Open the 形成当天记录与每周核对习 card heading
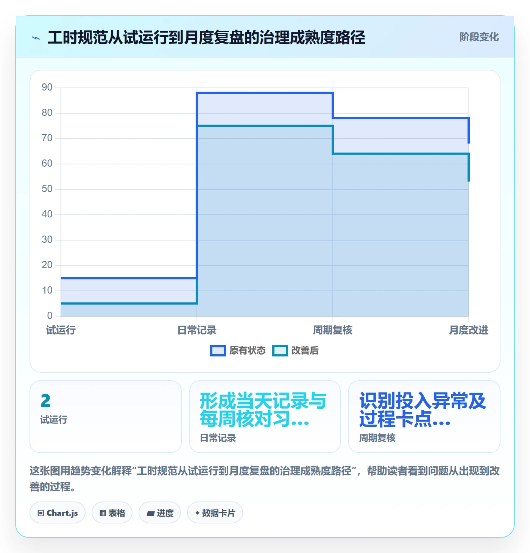The height and width of the screenshot is (553, 530). coord(263,410)
